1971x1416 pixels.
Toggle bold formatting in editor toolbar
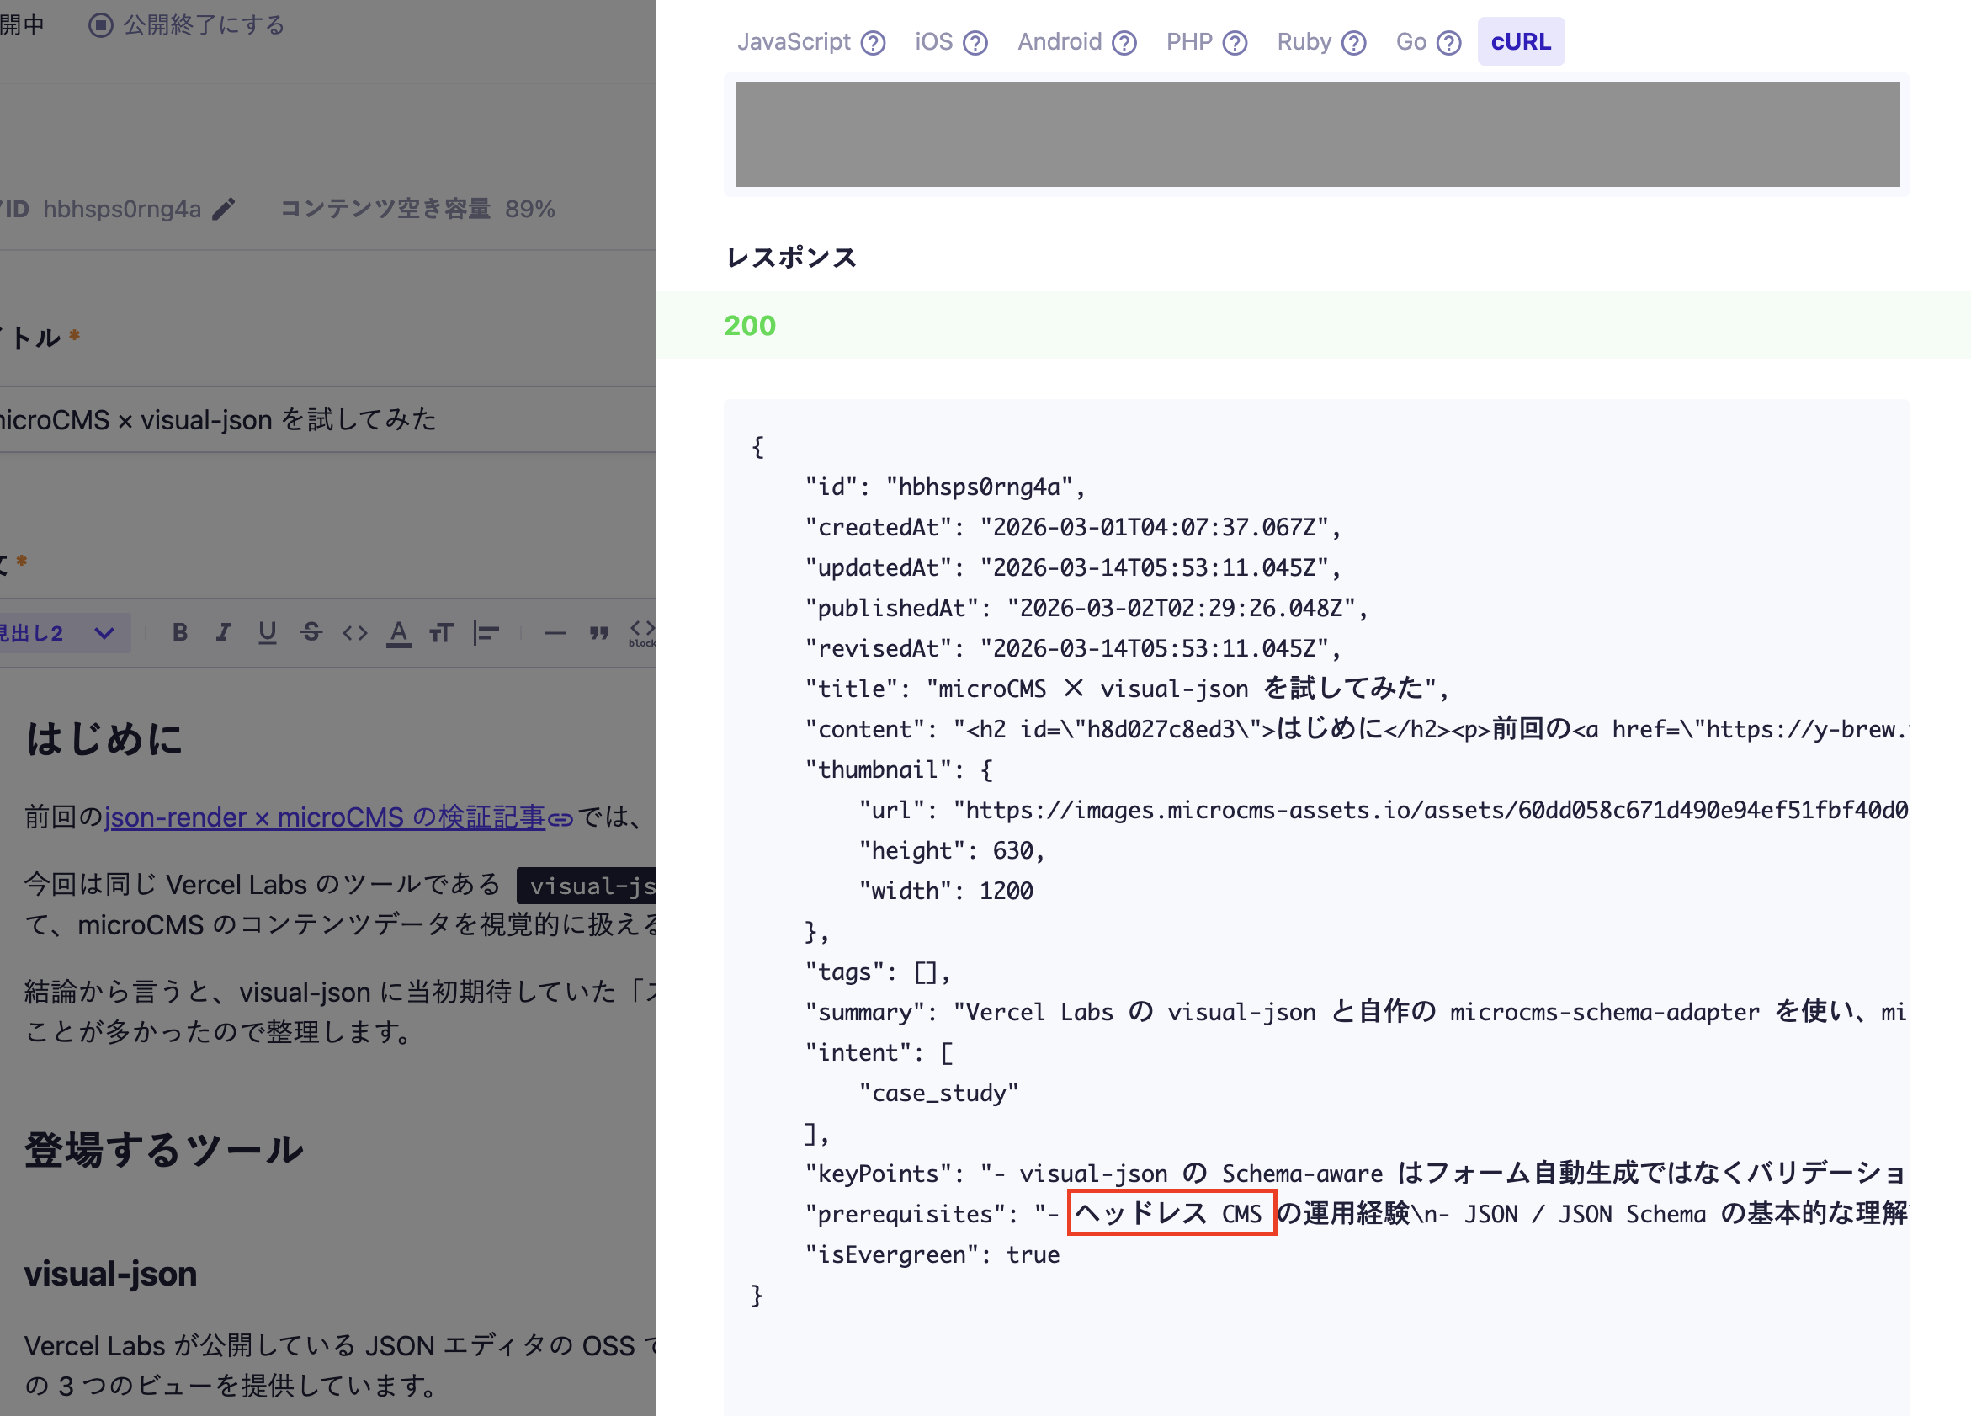pos(180,633)
